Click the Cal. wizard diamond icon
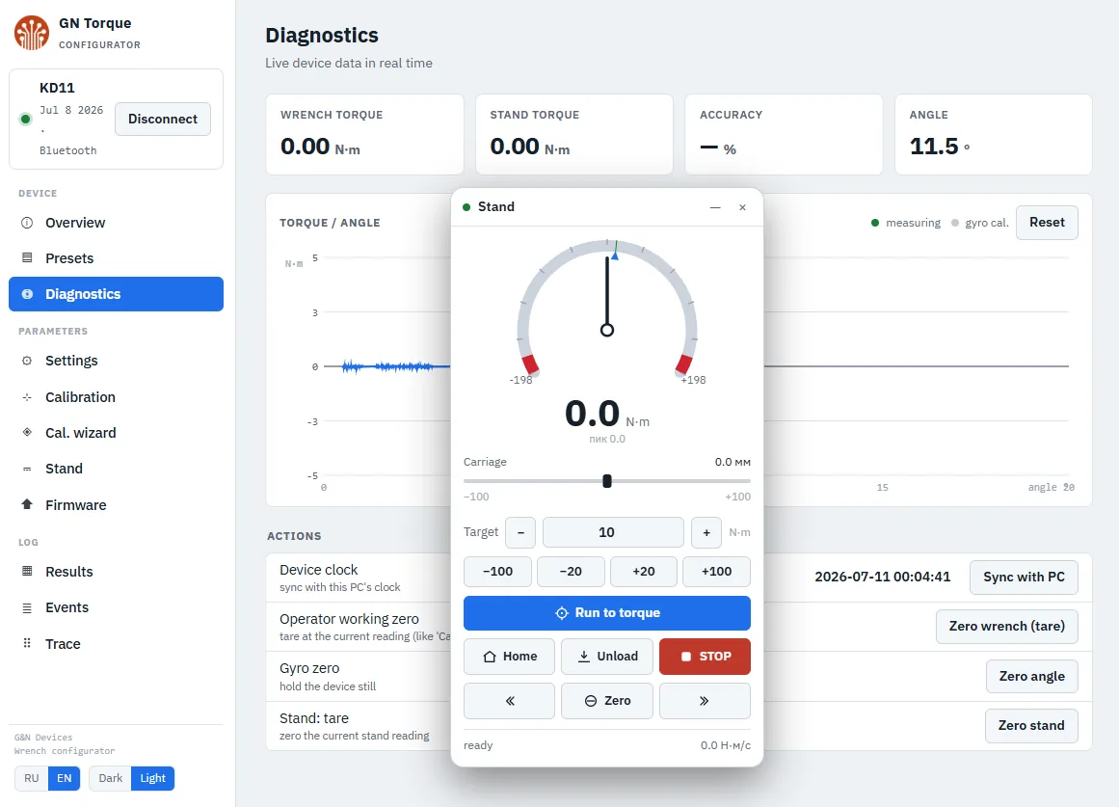The height and width of the screenshot is (807, 1119). (x=27, y=432)
